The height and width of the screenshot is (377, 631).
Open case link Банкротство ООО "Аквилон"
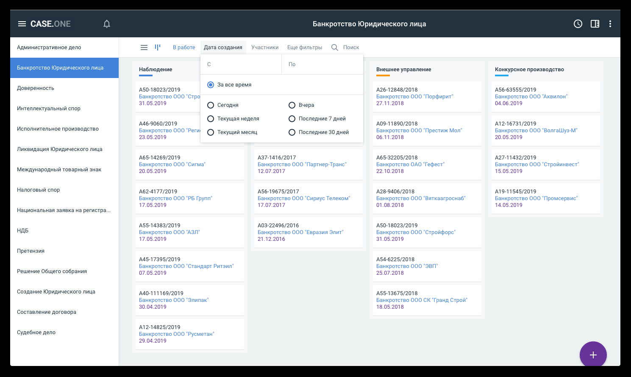coord(531,97)
